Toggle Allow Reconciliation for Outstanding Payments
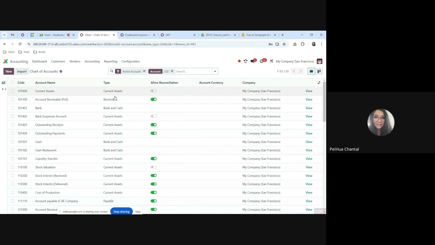Screen dimensions: 435x245 154,133
